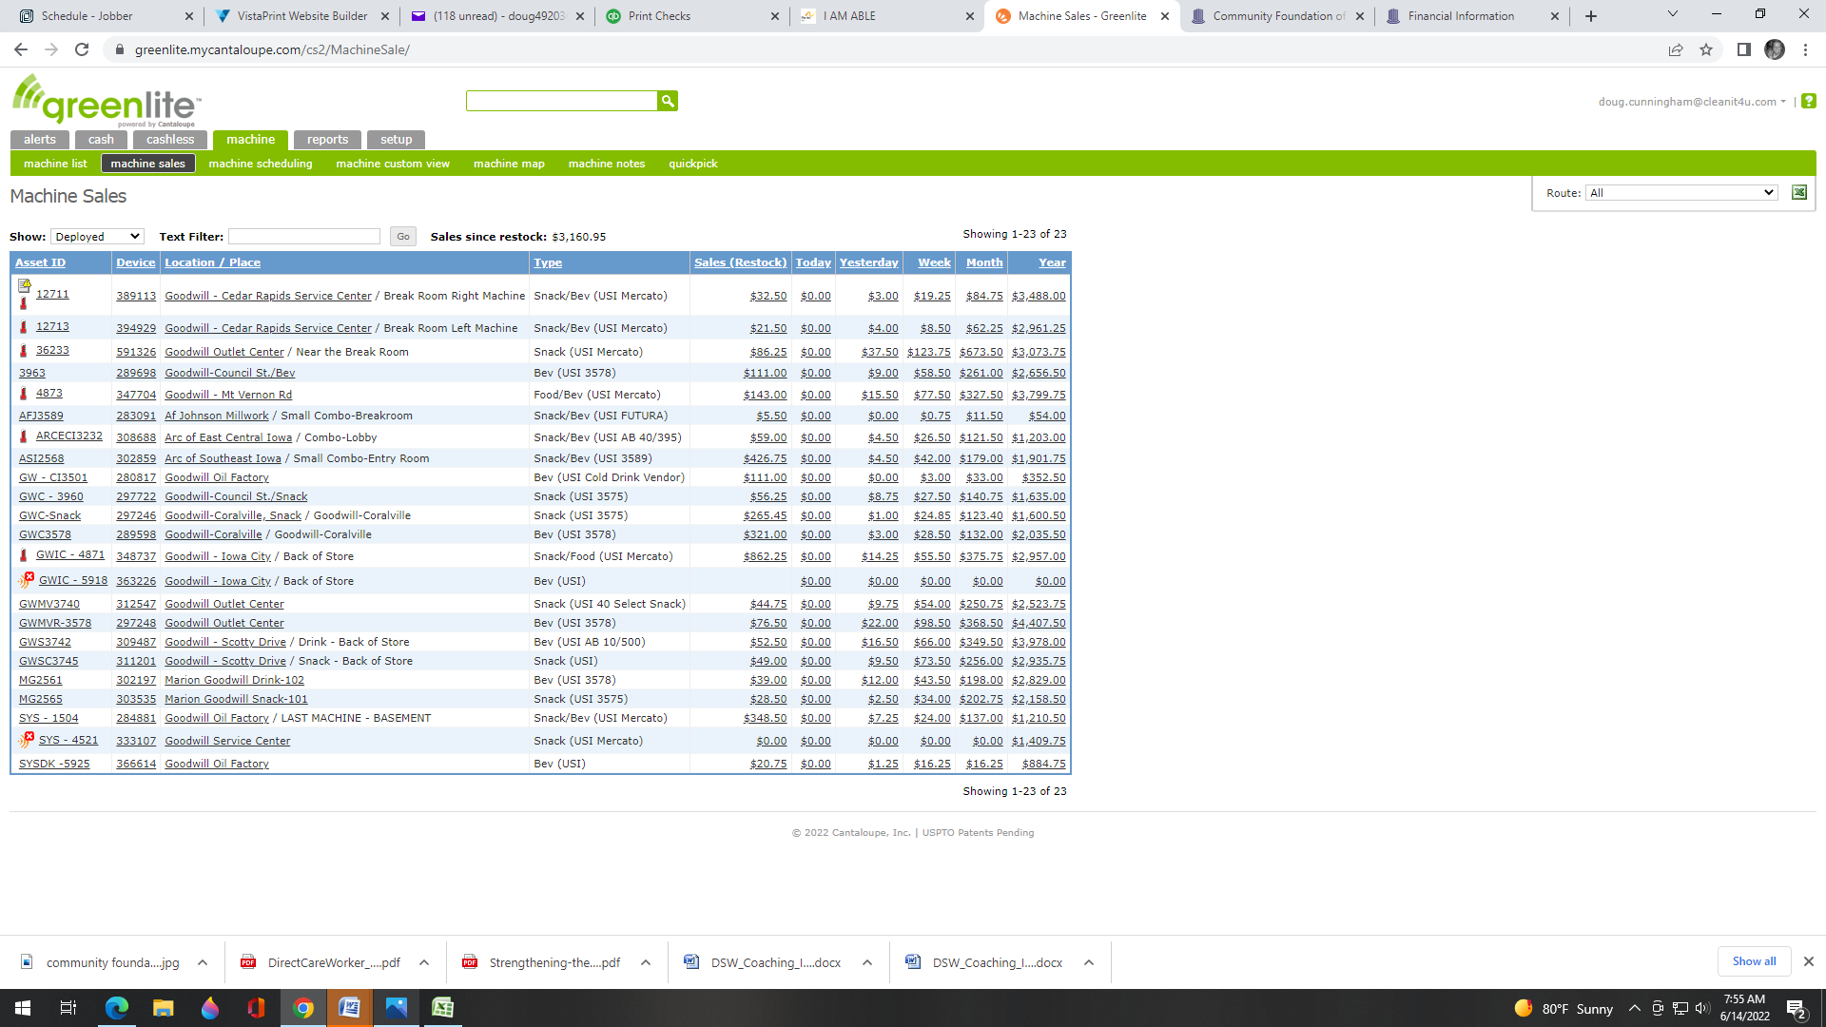Sort table by Yesterday column
This screenshot has width=1826, height=1027.
868,262
